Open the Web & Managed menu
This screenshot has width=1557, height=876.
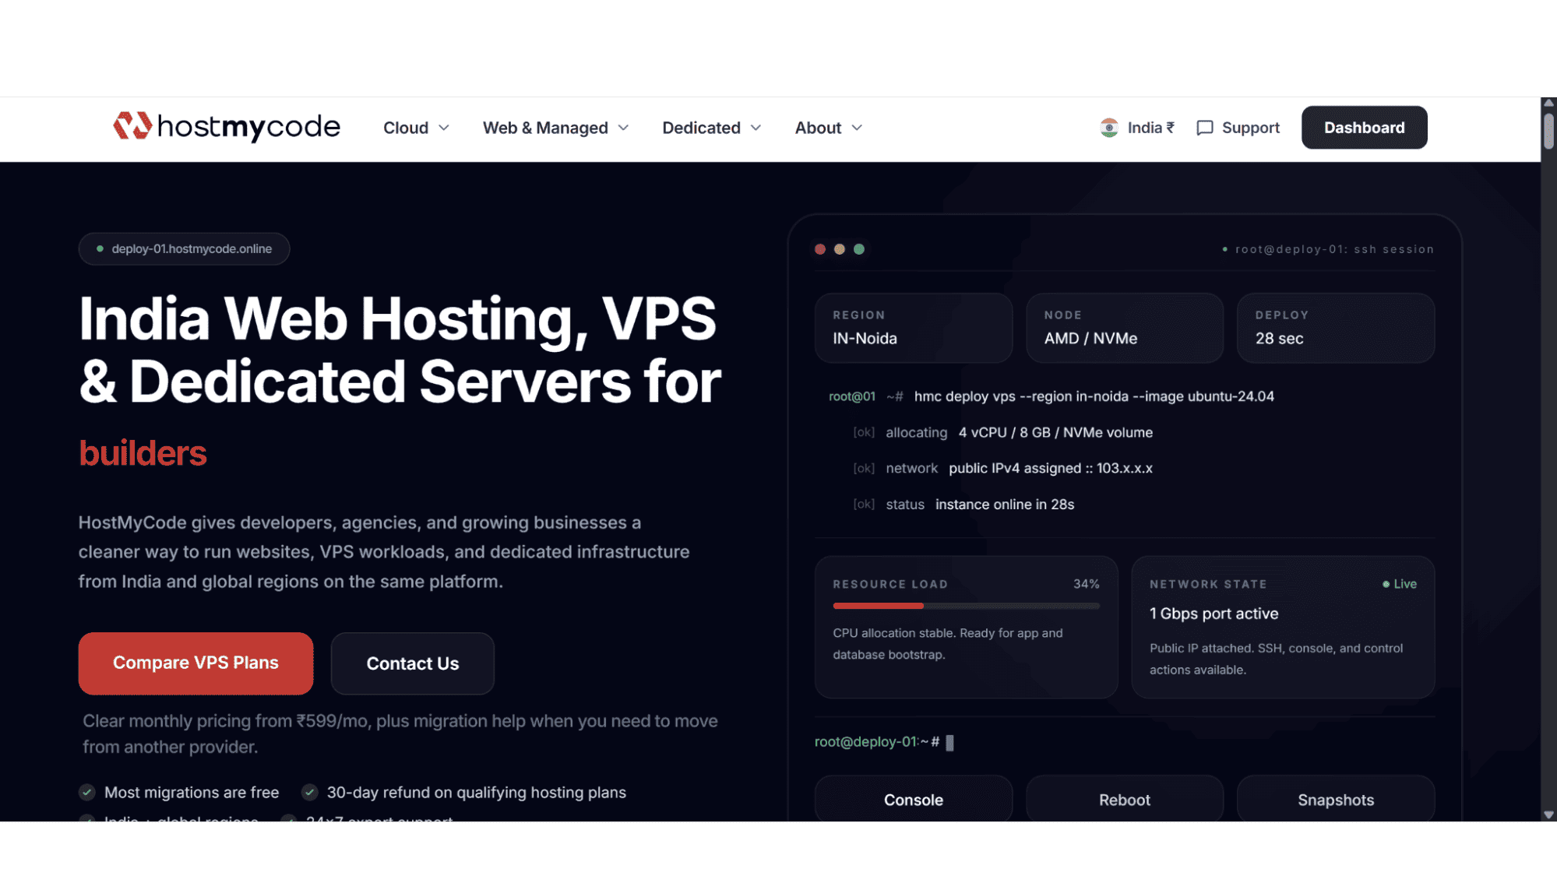(555, 128)
